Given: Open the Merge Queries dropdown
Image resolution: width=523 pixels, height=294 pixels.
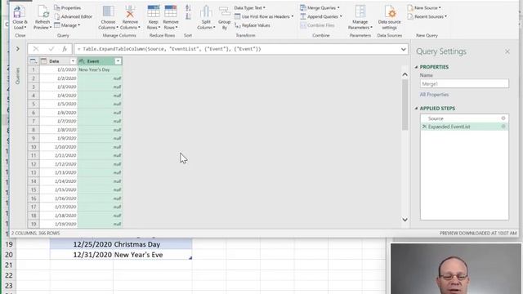Looking at the screenshot, I should (x=320, y=7).
